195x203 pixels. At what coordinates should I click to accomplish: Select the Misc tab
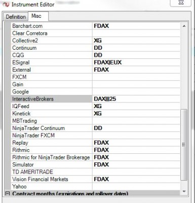pos(38,16)
